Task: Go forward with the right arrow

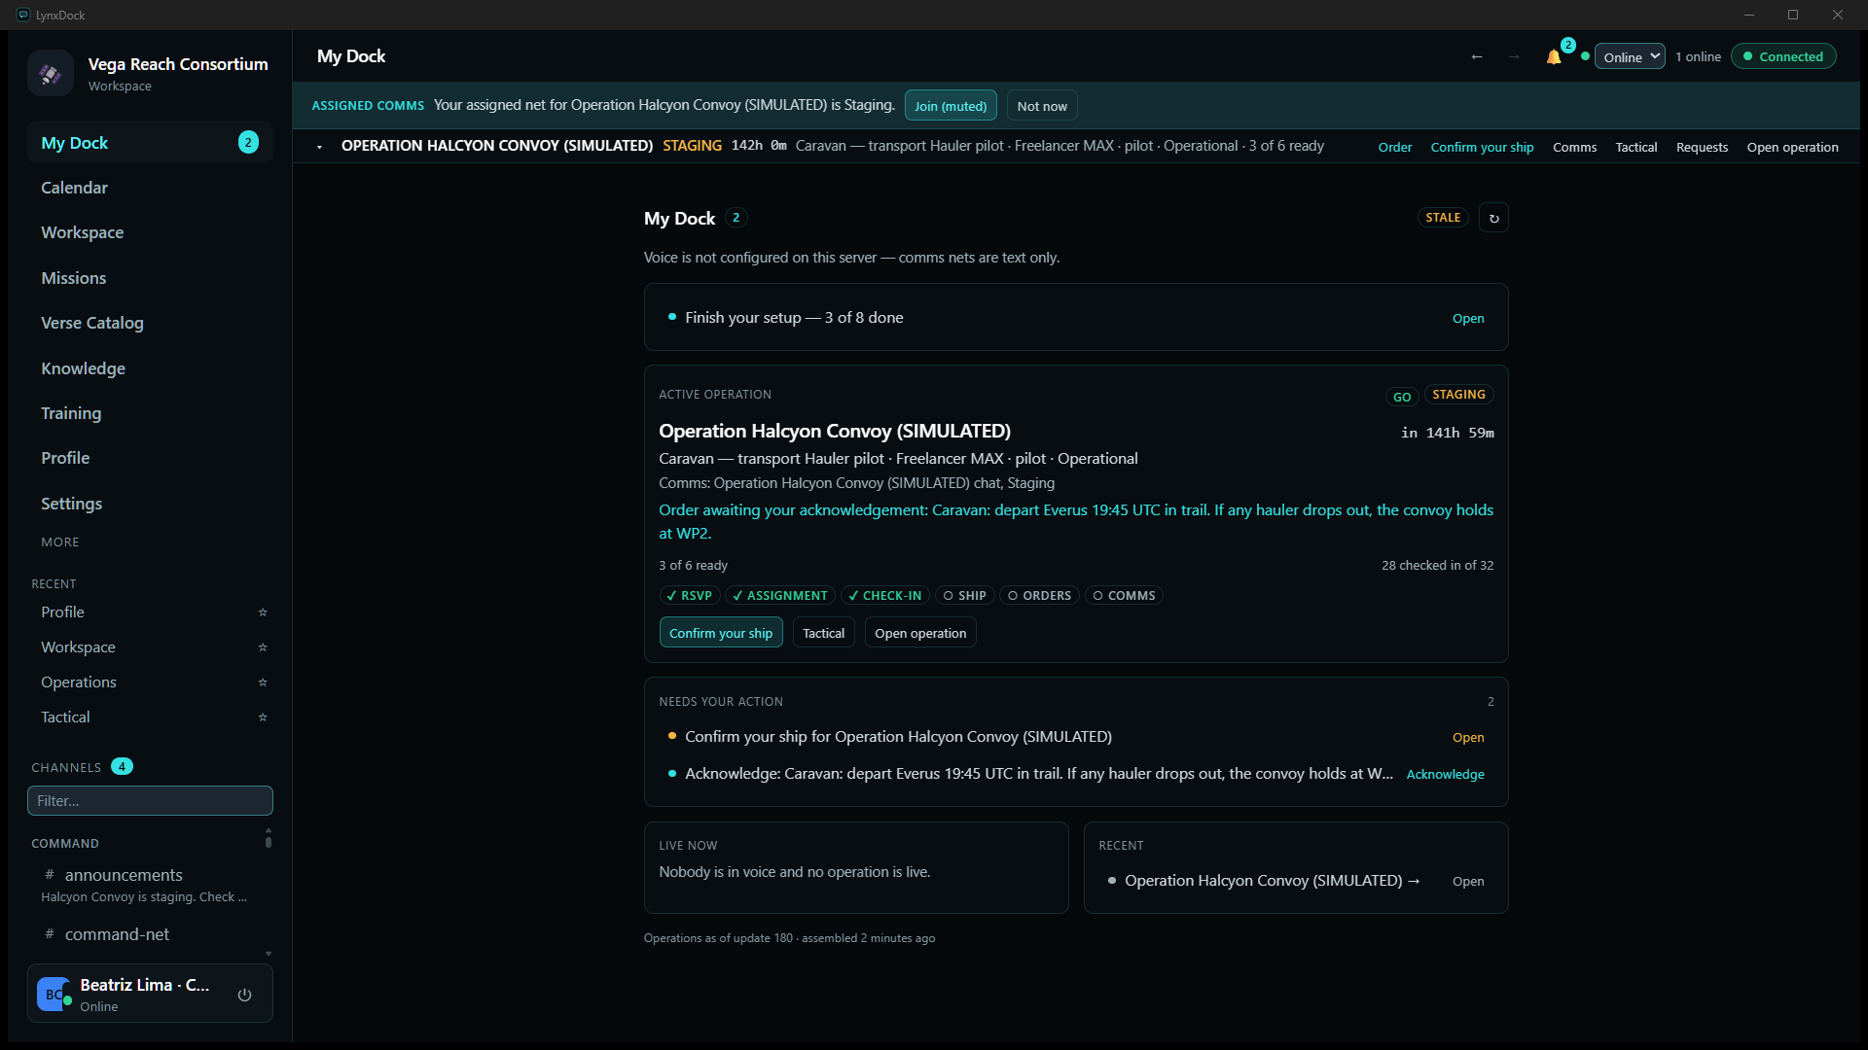Action: pos(1514,56)
